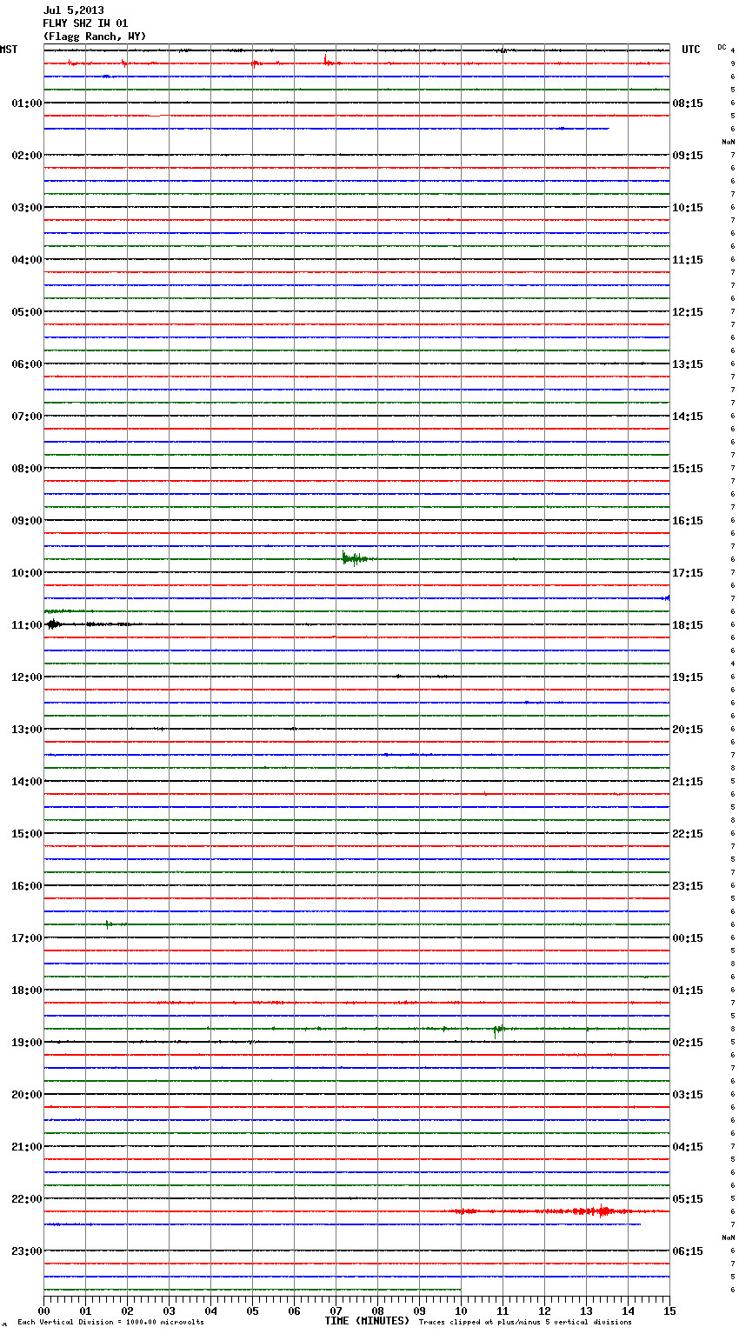Click the green spike just above 19:00 trace
Viewport: 739px width, 1334px height.
(x=496, y=1030)
